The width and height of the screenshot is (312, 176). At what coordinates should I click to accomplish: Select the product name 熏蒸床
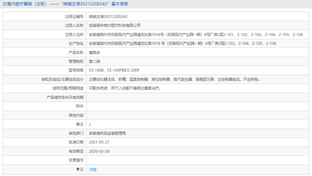95,53
